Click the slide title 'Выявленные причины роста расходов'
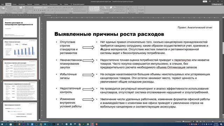 tap(109, 34)
